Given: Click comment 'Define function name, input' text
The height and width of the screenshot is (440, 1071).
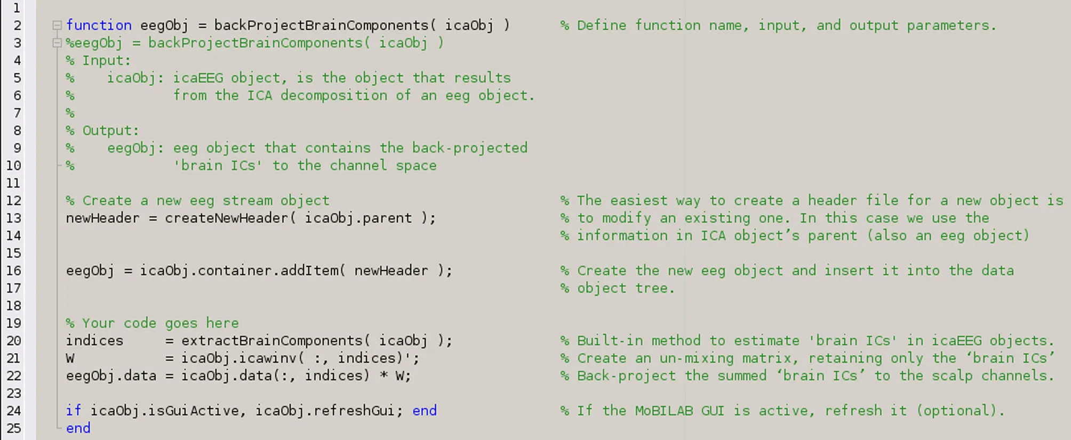Looking at the screenshot, I should pyautogui.click(x=693, y=25).
